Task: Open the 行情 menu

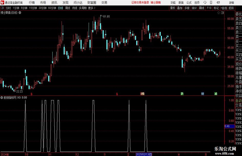Action: [32, 3]
